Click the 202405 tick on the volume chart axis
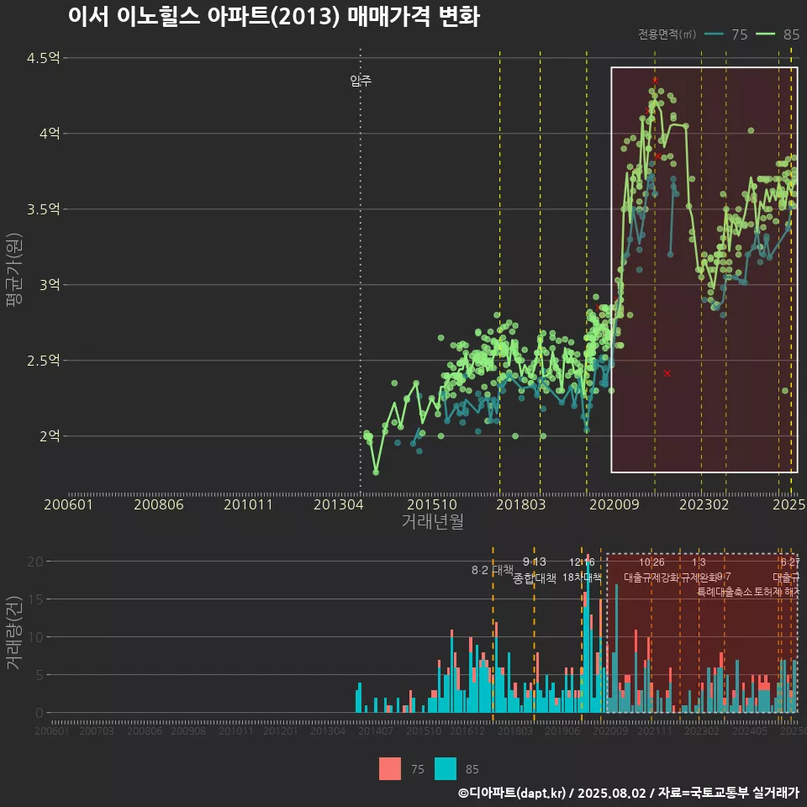 (750, 731)
